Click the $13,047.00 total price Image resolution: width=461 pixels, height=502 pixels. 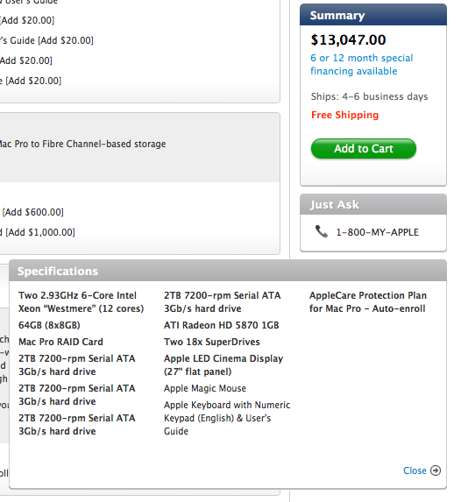(x=348, y=40)
